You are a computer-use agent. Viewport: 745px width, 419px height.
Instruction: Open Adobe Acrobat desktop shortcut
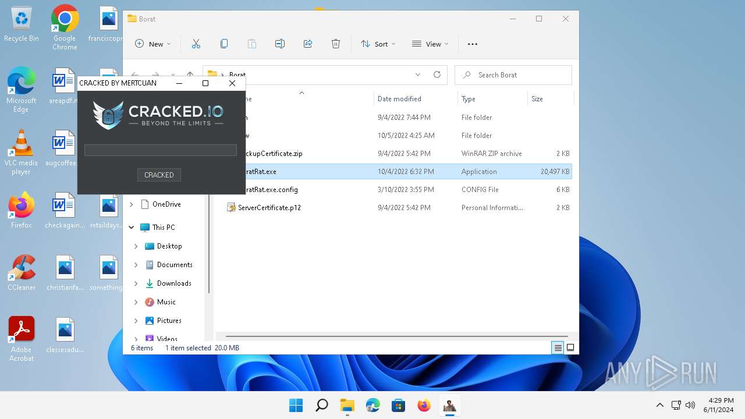tap(22, 339)
